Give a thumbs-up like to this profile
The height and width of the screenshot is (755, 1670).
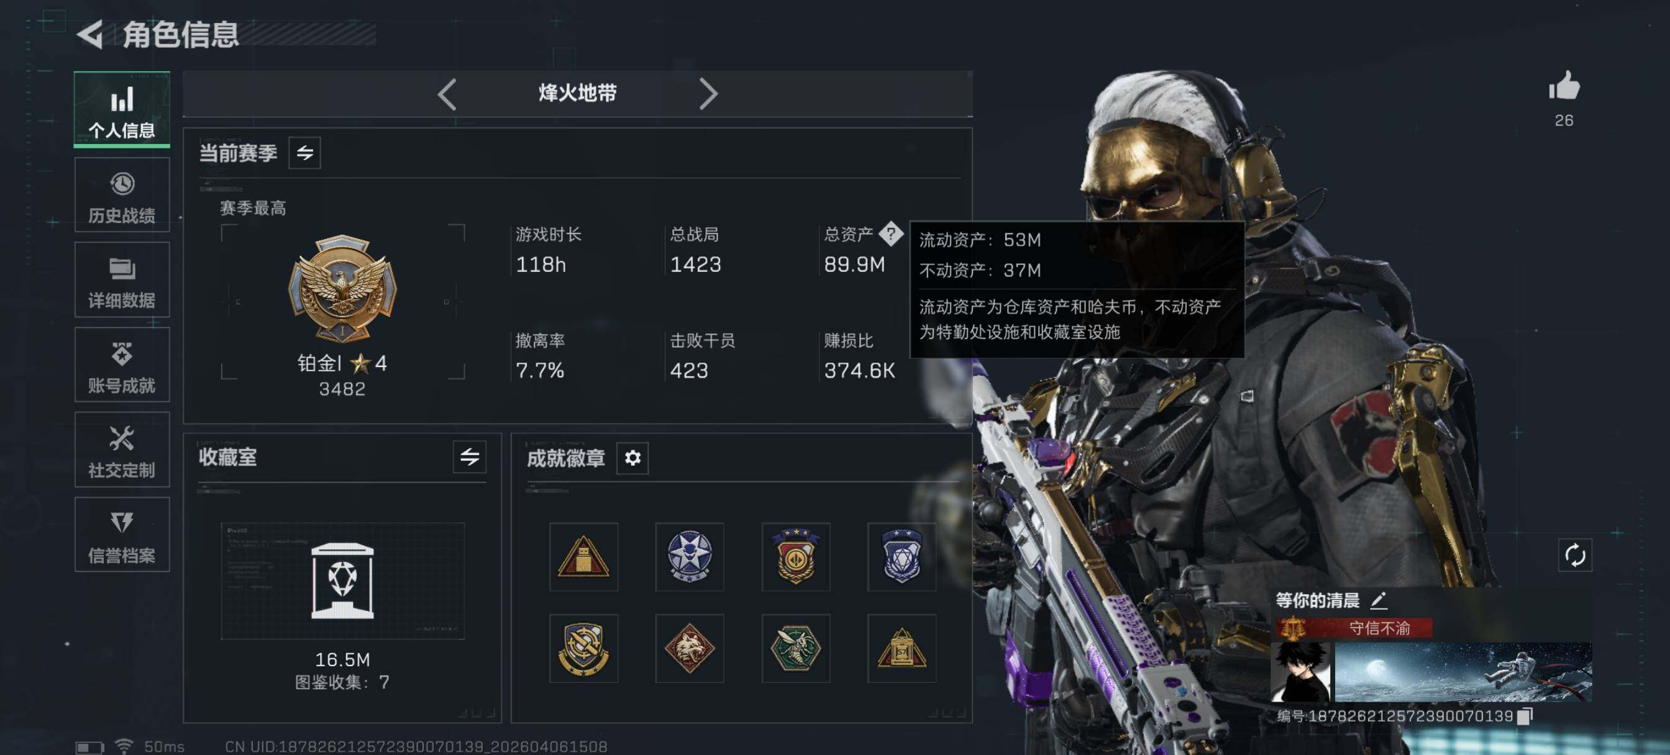[1564, 86]
